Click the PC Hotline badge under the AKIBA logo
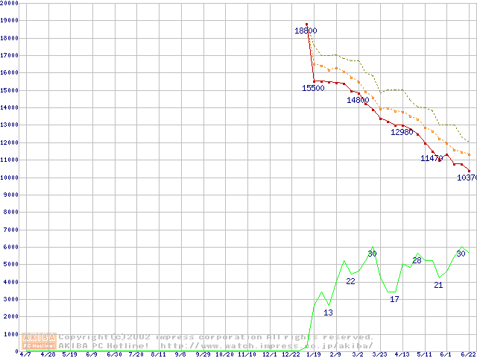Image resolution: width=477 pixels, height=358 pixels. pyautogui.click(x=40, y=346)
